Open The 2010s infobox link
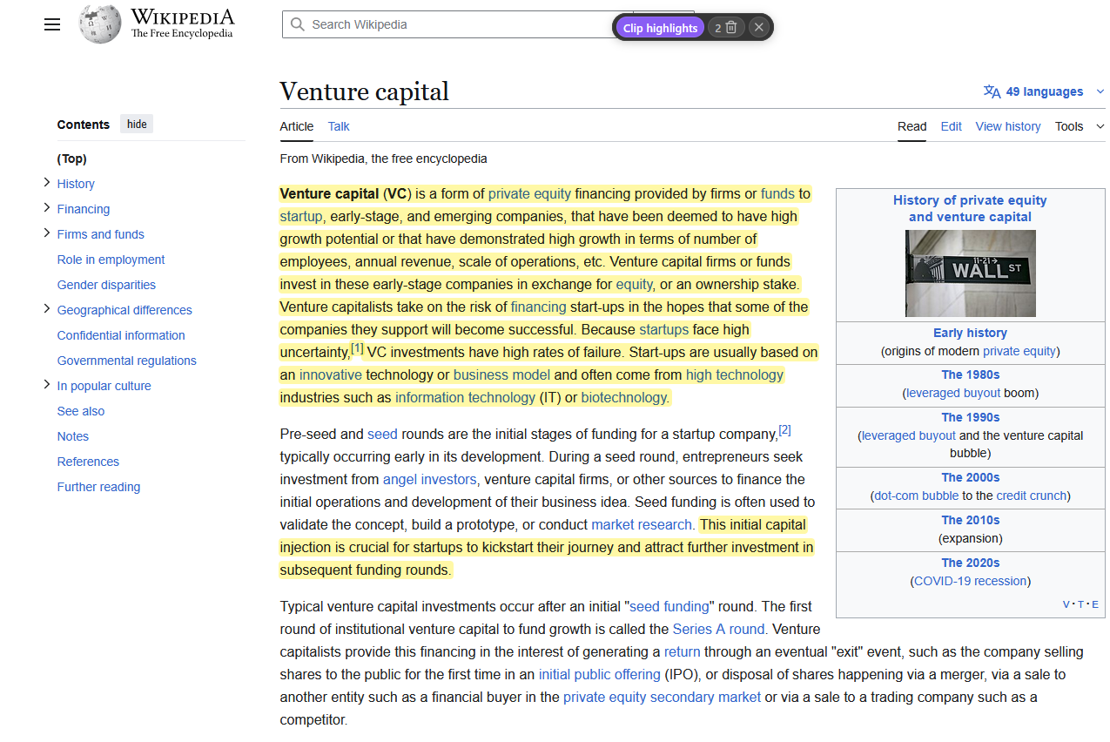This screenshot has height=742, width=1110. (x=970, y=520)
